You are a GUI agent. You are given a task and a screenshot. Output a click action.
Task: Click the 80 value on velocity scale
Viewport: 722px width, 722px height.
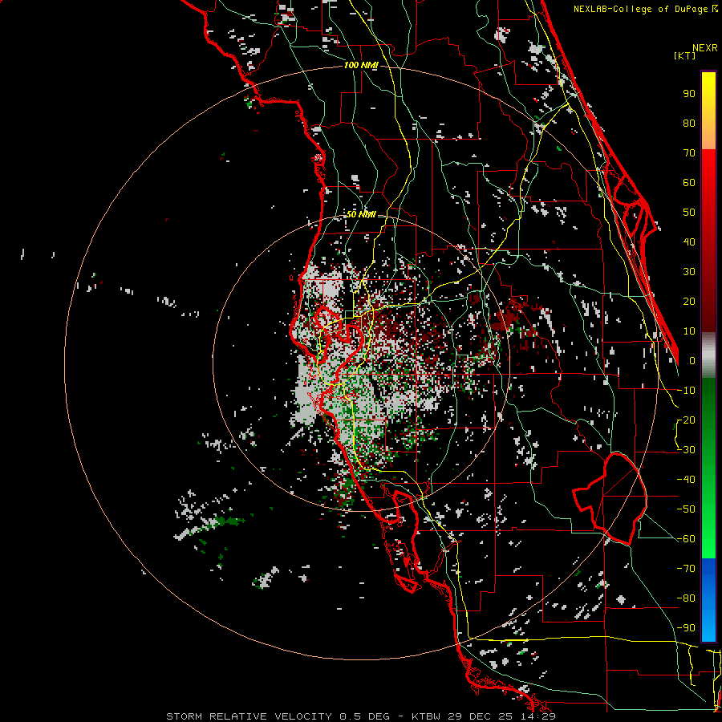coord(689,124)
